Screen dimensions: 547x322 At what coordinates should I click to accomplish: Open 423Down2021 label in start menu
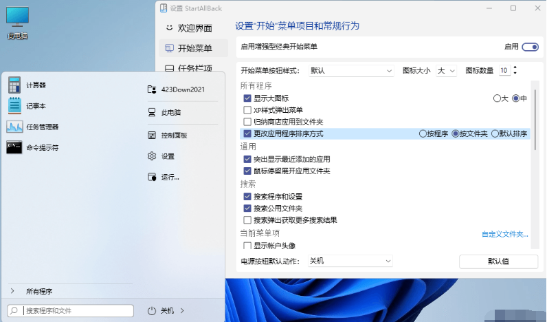click(x=183, y=89)
